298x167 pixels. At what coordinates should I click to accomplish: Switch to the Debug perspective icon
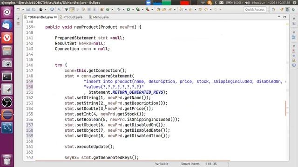[x=294, y=9]
